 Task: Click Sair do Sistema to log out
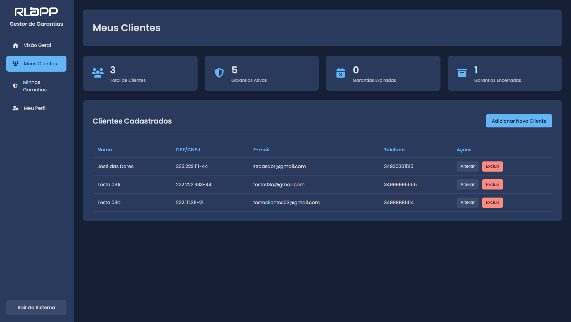click(x=36, y=307)
